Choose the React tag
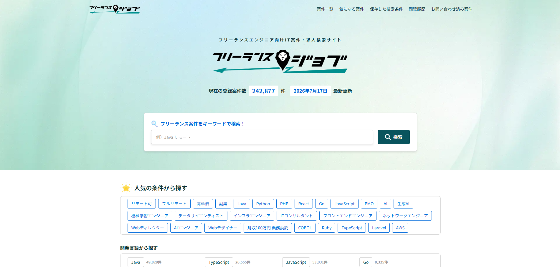 [x=304, y=204]
